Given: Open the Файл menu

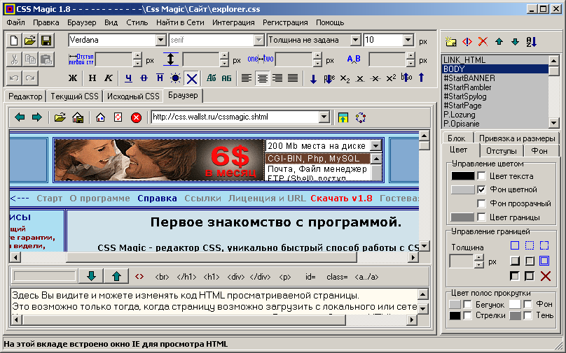Looking at the screenshot, I should click(x=16, y=22).
